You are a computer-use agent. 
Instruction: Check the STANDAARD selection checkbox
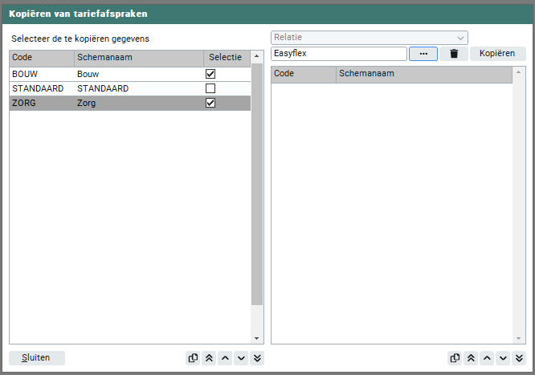pos(210,88)
